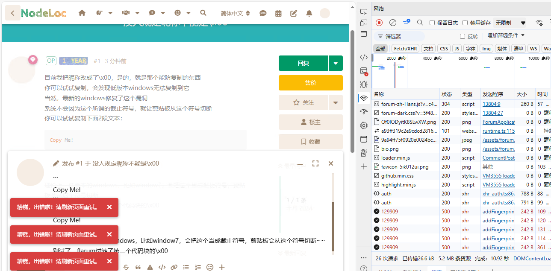This screenshot has height=271, width=551.
Task: Clear the network log
Action: tap(393, 23)
